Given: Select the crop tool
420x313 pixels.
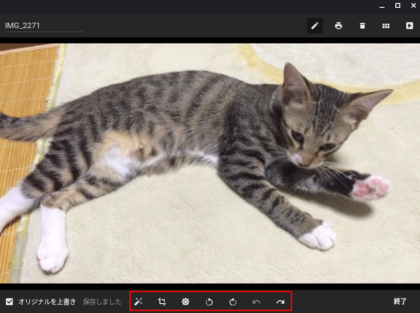Looking at the screenshot, I should (x=162, y=302).
